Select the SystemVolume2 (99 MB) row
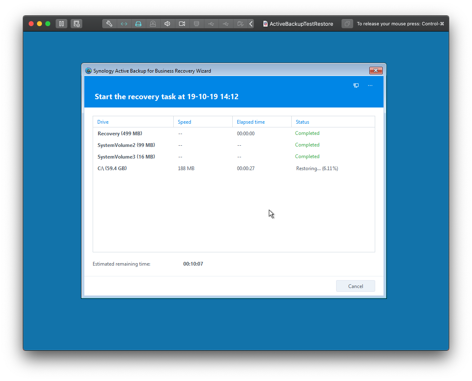The image size is (472, 381). pyautogui.click(x=234, y=145)
